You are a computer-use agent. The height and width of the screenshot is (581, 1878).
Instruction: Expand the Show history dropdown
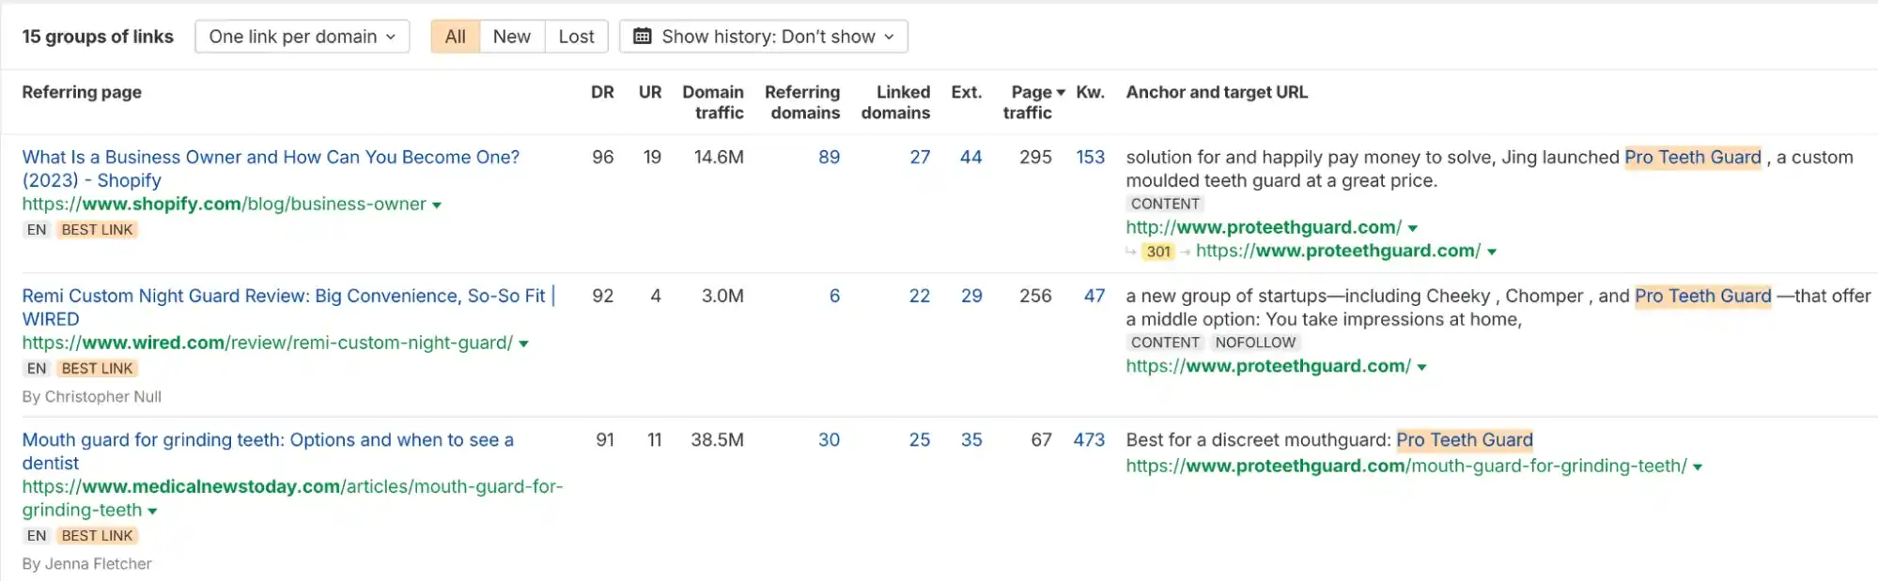point(764,37)
